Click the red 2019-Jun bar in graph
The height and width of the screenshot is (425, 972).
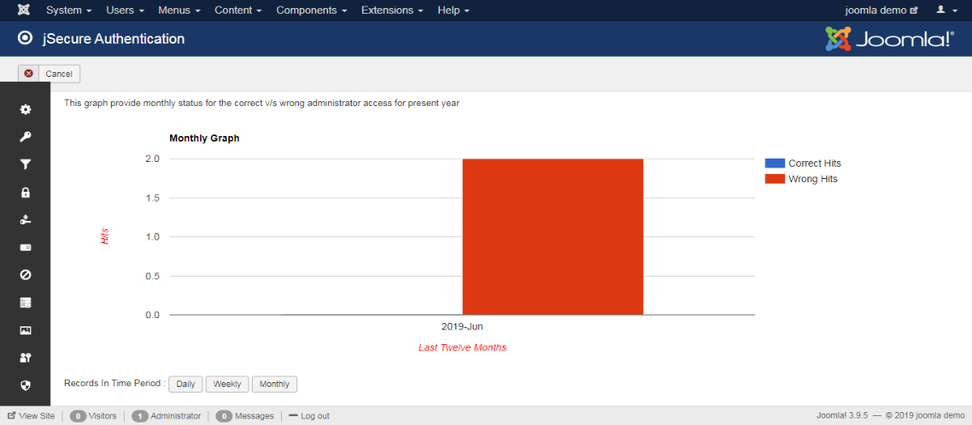coord(552,236)
